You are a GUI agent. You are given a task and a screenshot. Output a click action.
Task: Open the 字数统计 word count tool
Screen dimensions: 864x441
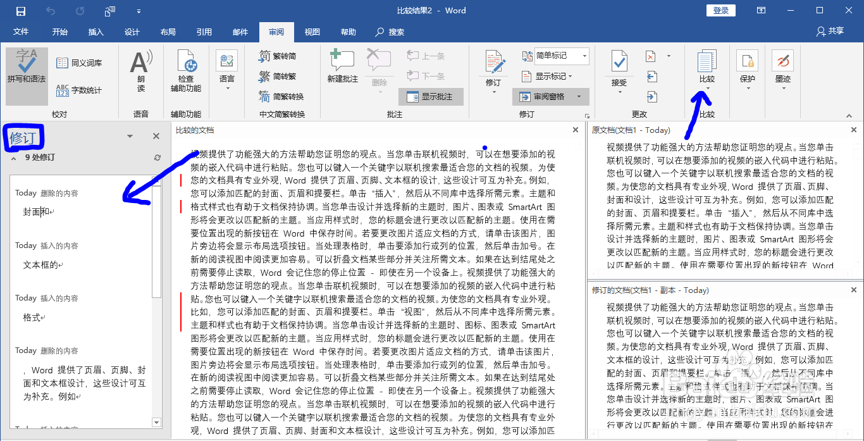tap(79, 90)
